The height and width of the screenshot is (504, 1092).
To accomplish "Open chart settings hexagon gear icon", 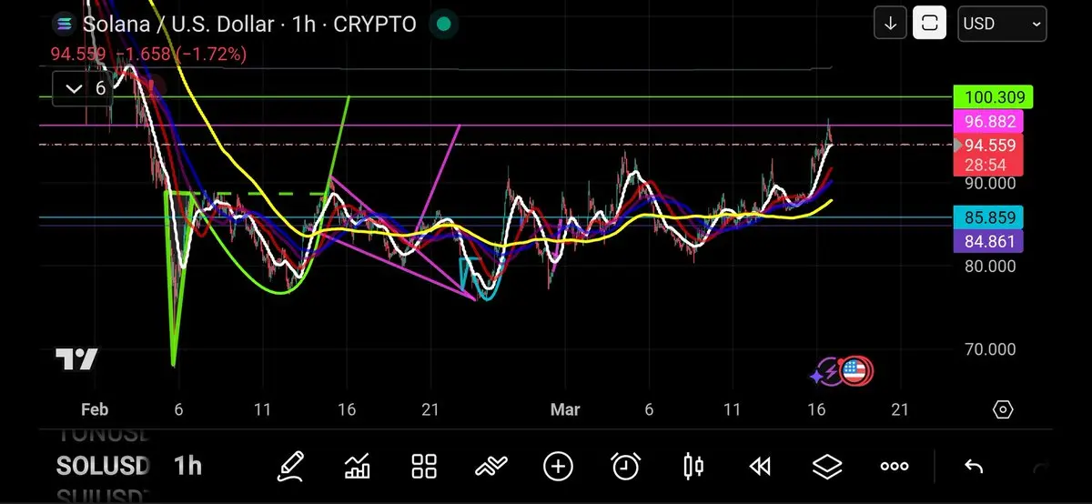I will pos(1003,409).
